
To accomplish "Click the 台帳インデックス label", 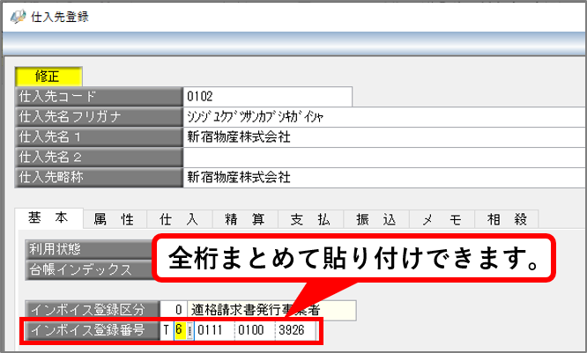I will [x=90, y=269].
